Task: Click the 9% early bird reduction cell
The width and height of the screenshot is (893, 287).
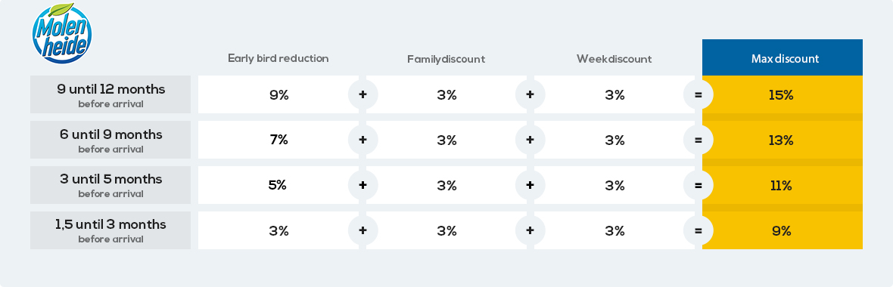Action: (x=278, y=94)
